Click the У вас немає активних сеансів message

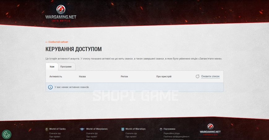pos(72,87)
